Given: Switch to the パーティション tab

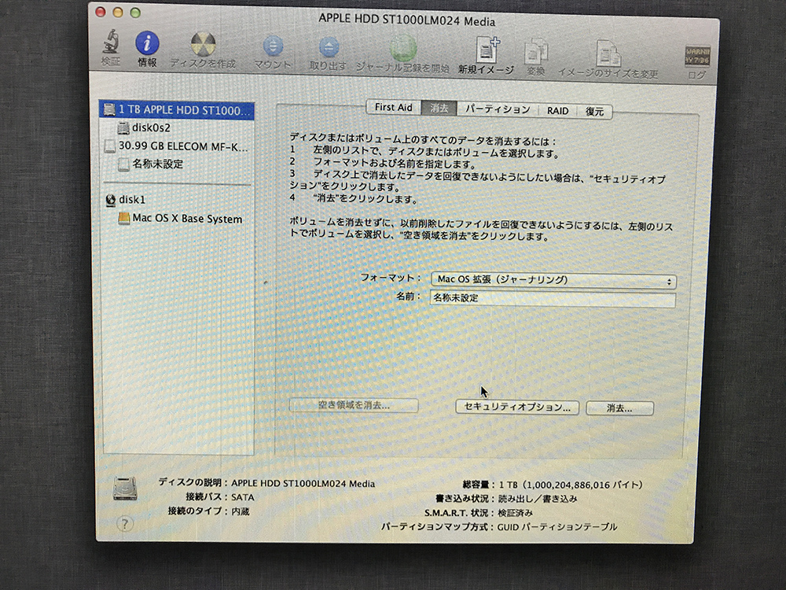Looking at the screenshot, I should pos(498,109).
